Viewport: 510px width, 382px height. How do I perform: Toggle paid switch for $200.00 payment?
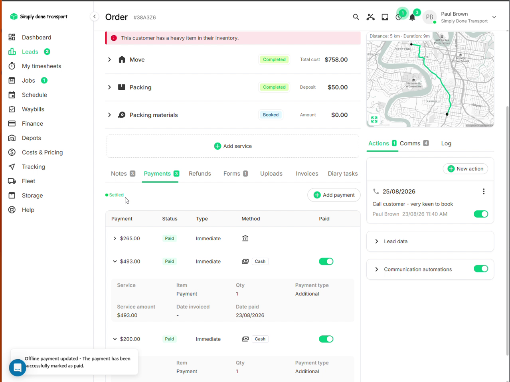tap(326, 339)
